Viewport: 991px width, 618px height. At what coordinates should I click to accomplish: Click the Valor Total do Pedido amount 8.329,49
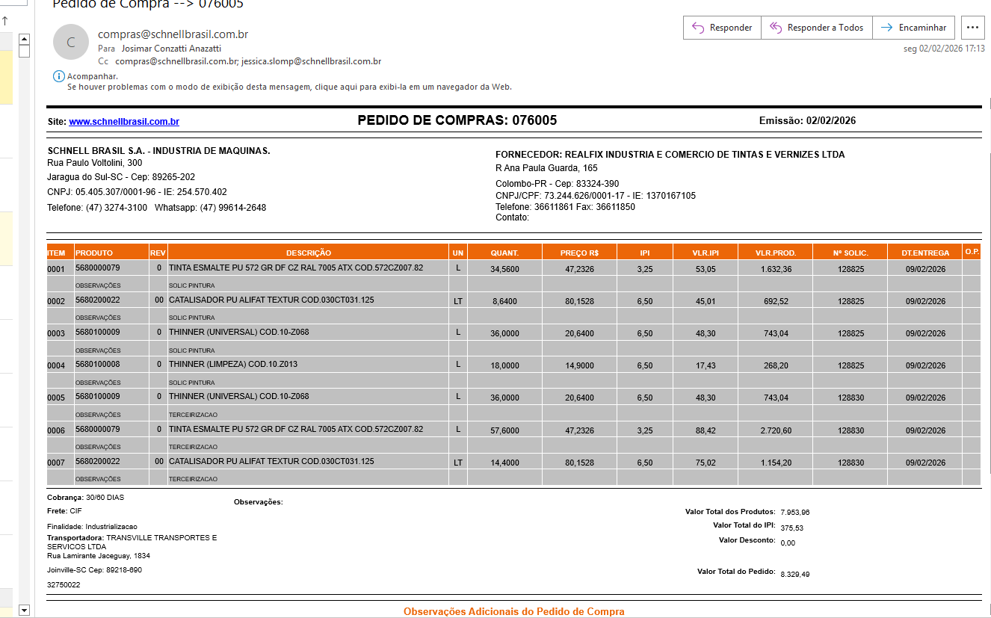point(795,574)
